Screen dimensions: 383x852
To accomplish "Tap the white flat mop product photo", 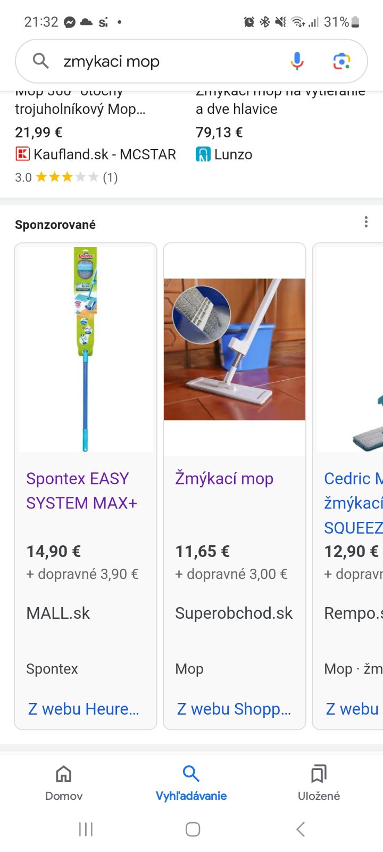I will click(235, 349).
